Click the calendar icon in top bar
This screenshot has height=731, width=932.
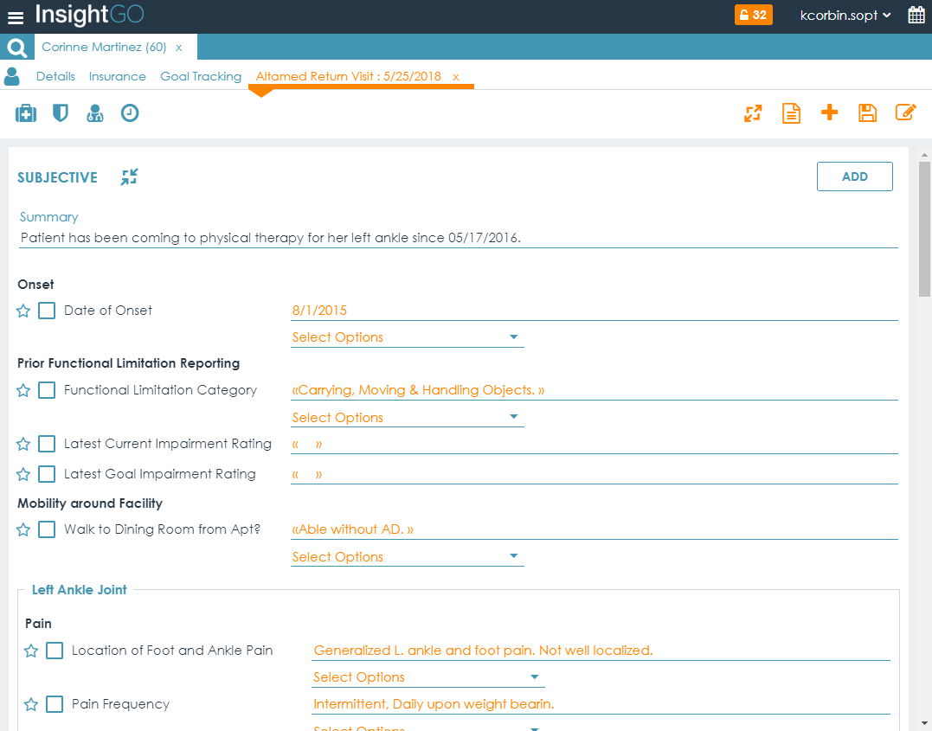pyautogui.click(x=916, y=15)
